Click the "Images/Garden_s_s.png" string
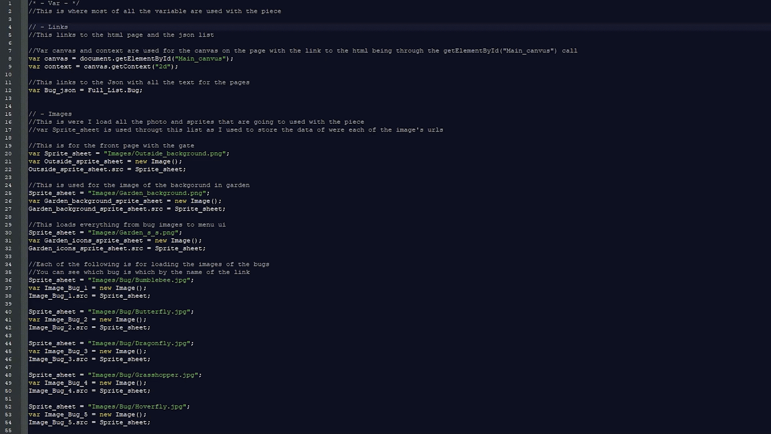This screenshot has width=771, height=434. pyautogui.click(x=133, y=233)
